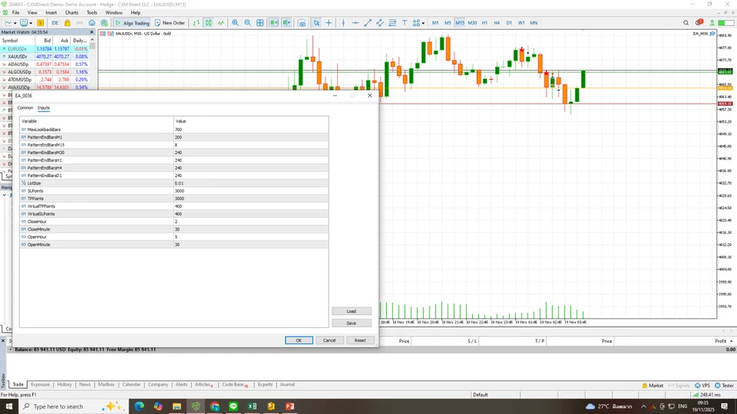Image resolution: width=737 pixels, height=414 pixels.
Task: Open the Experts tab in Toolbox
Action: [x=265, y=384]
